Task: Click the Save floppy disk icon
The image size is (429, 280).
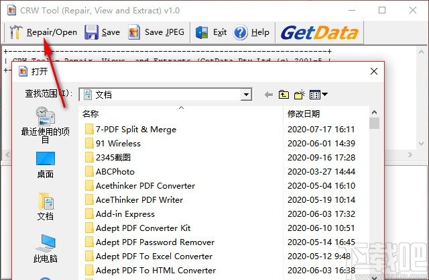Action: tap(91, 32)
